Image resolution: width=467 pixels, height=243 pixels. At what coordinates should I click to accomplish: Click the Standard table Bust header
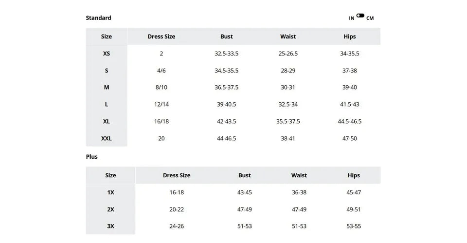coord(226,37)
